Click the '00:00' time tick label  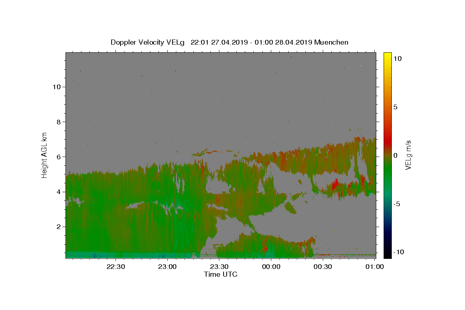pyautogui.click(x=271, y=267)
